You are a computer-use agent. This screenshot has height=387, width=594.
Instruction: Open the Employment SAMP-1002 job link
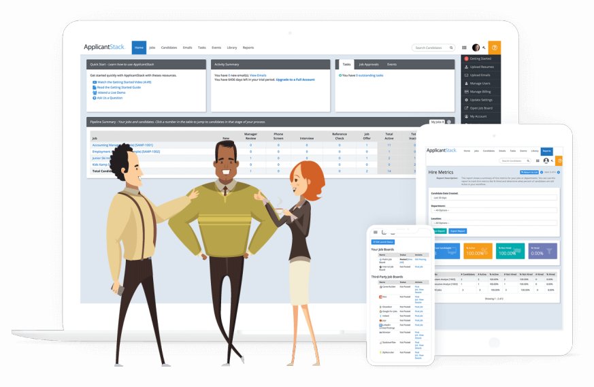point(126,152)
